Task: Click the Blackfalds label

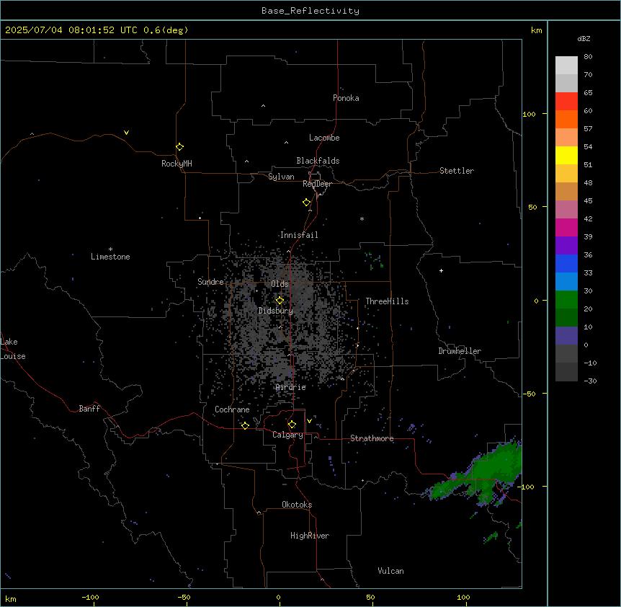Action: [318, 161]
